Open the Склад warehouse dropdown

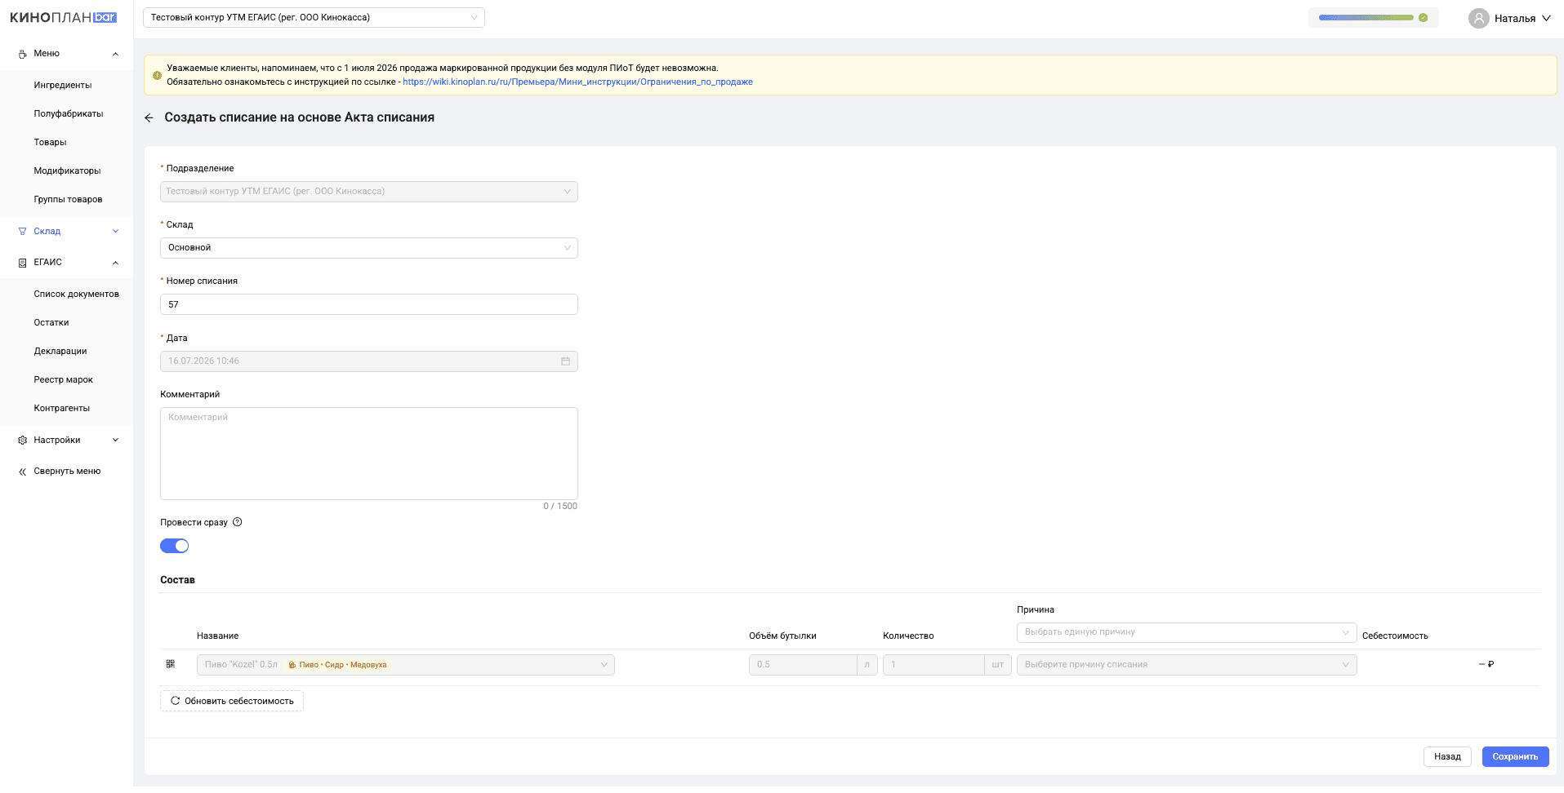369,248
